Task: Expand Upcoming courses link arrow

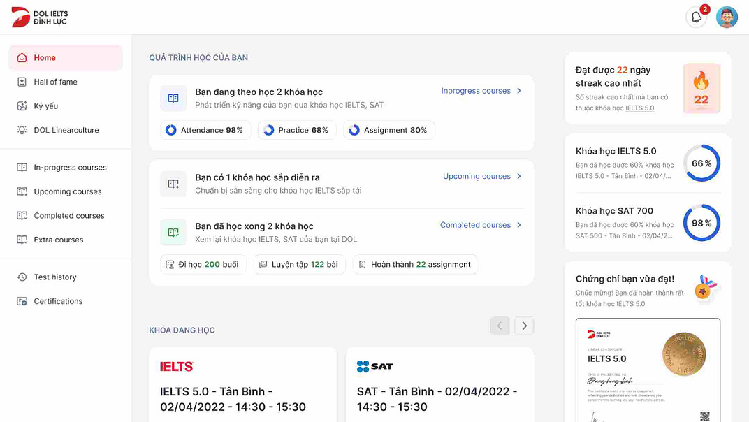Action: (x=518, y=177)
